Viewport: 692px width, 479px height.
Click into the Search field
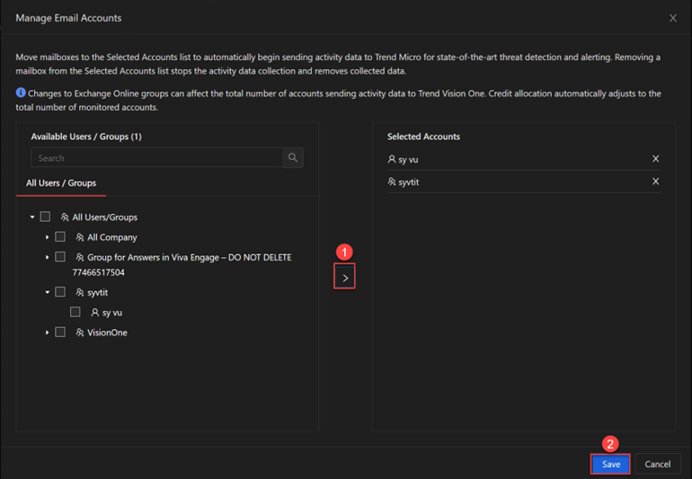point(156,157)
